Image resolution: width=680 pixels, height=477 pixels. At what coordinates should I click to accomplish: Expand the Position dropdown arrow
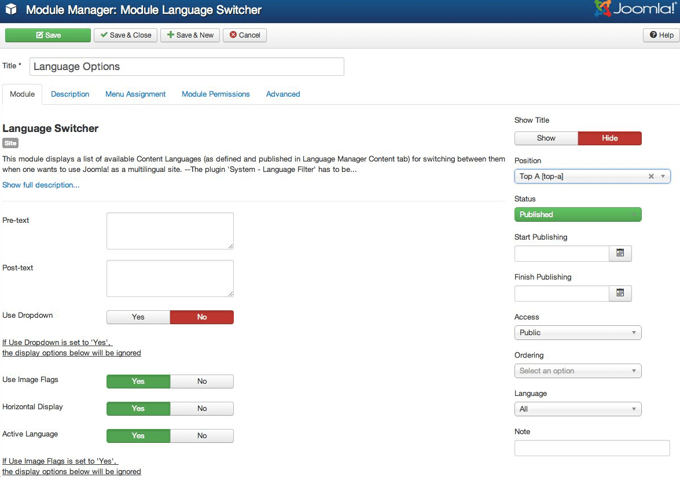coord(663,177)
